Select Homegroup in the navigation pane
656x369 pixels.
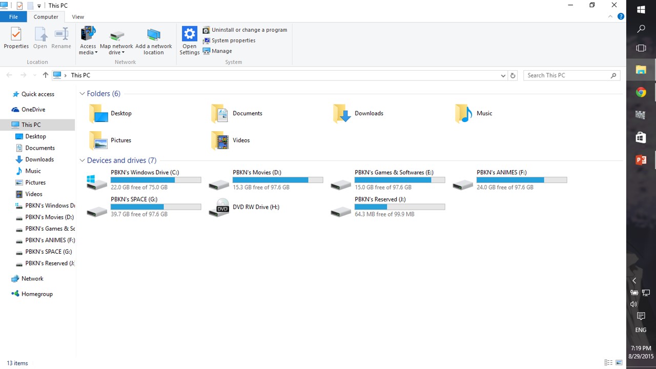36,294
